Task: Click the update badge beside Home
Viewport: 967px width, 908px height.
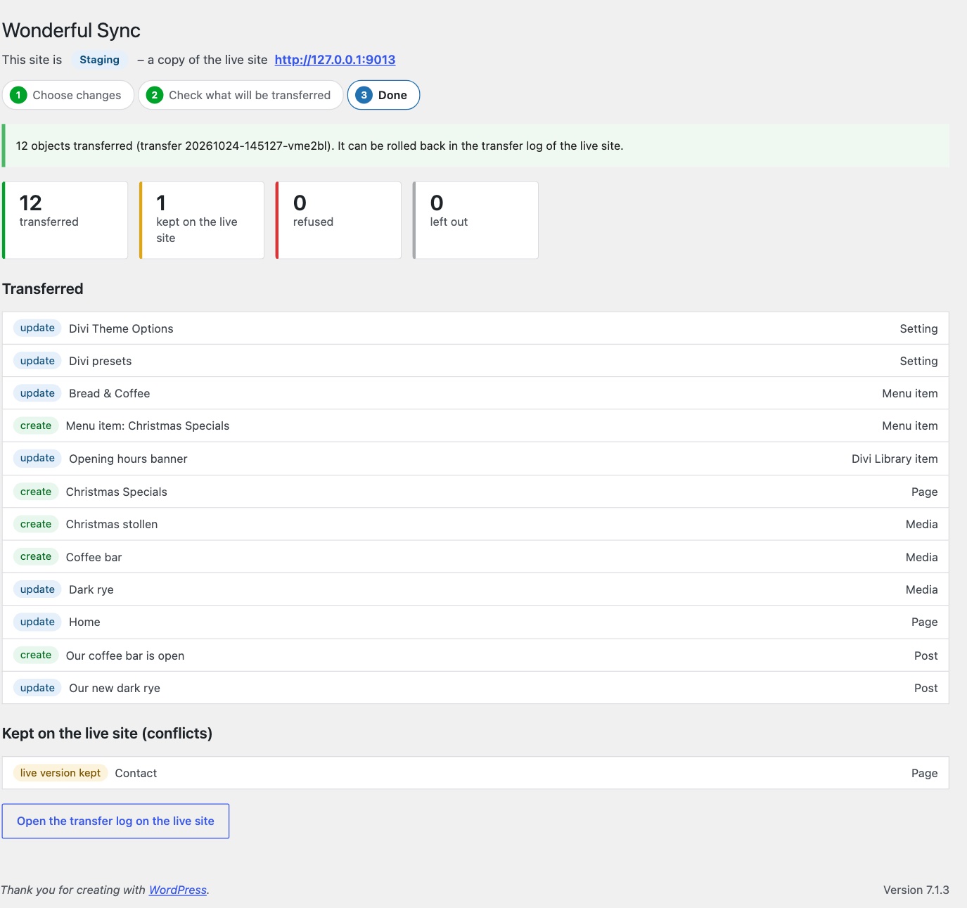Action: [37, 622]
